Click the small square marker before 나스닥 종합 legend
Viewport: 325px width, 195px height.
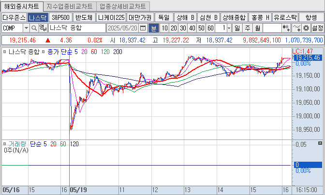coord(4,52)
